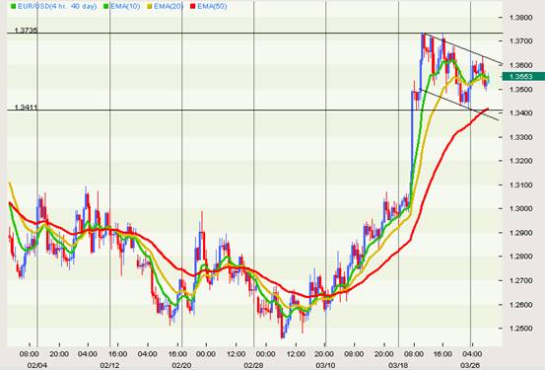Select the EMA(20) legend label

pos(169,6)
